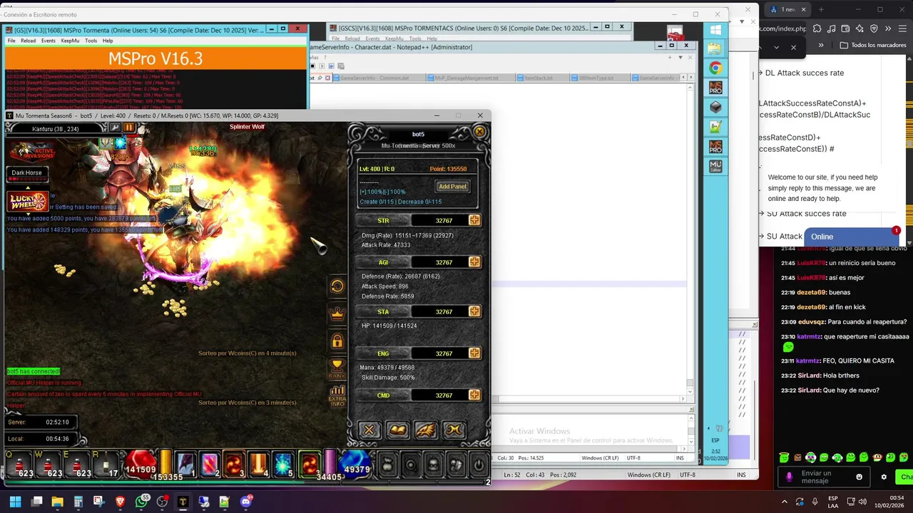Select skill slot 2 in skill bar
The width and height of the screenshot is (913, 513).
[x=210, y=465]
